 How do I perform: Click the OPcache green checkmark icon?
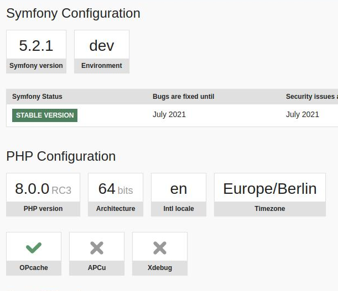click(x=34, y=247)
